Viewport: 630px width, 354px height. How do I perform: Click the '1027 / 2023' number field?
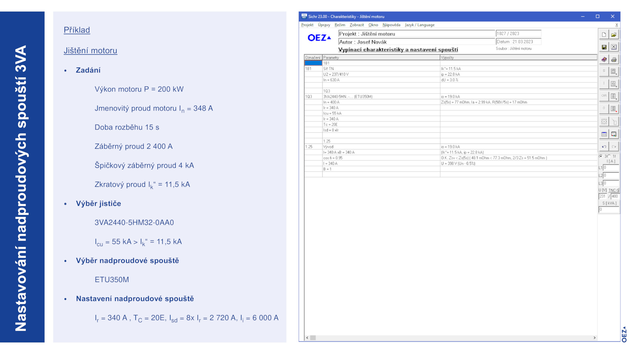(519, 34)
